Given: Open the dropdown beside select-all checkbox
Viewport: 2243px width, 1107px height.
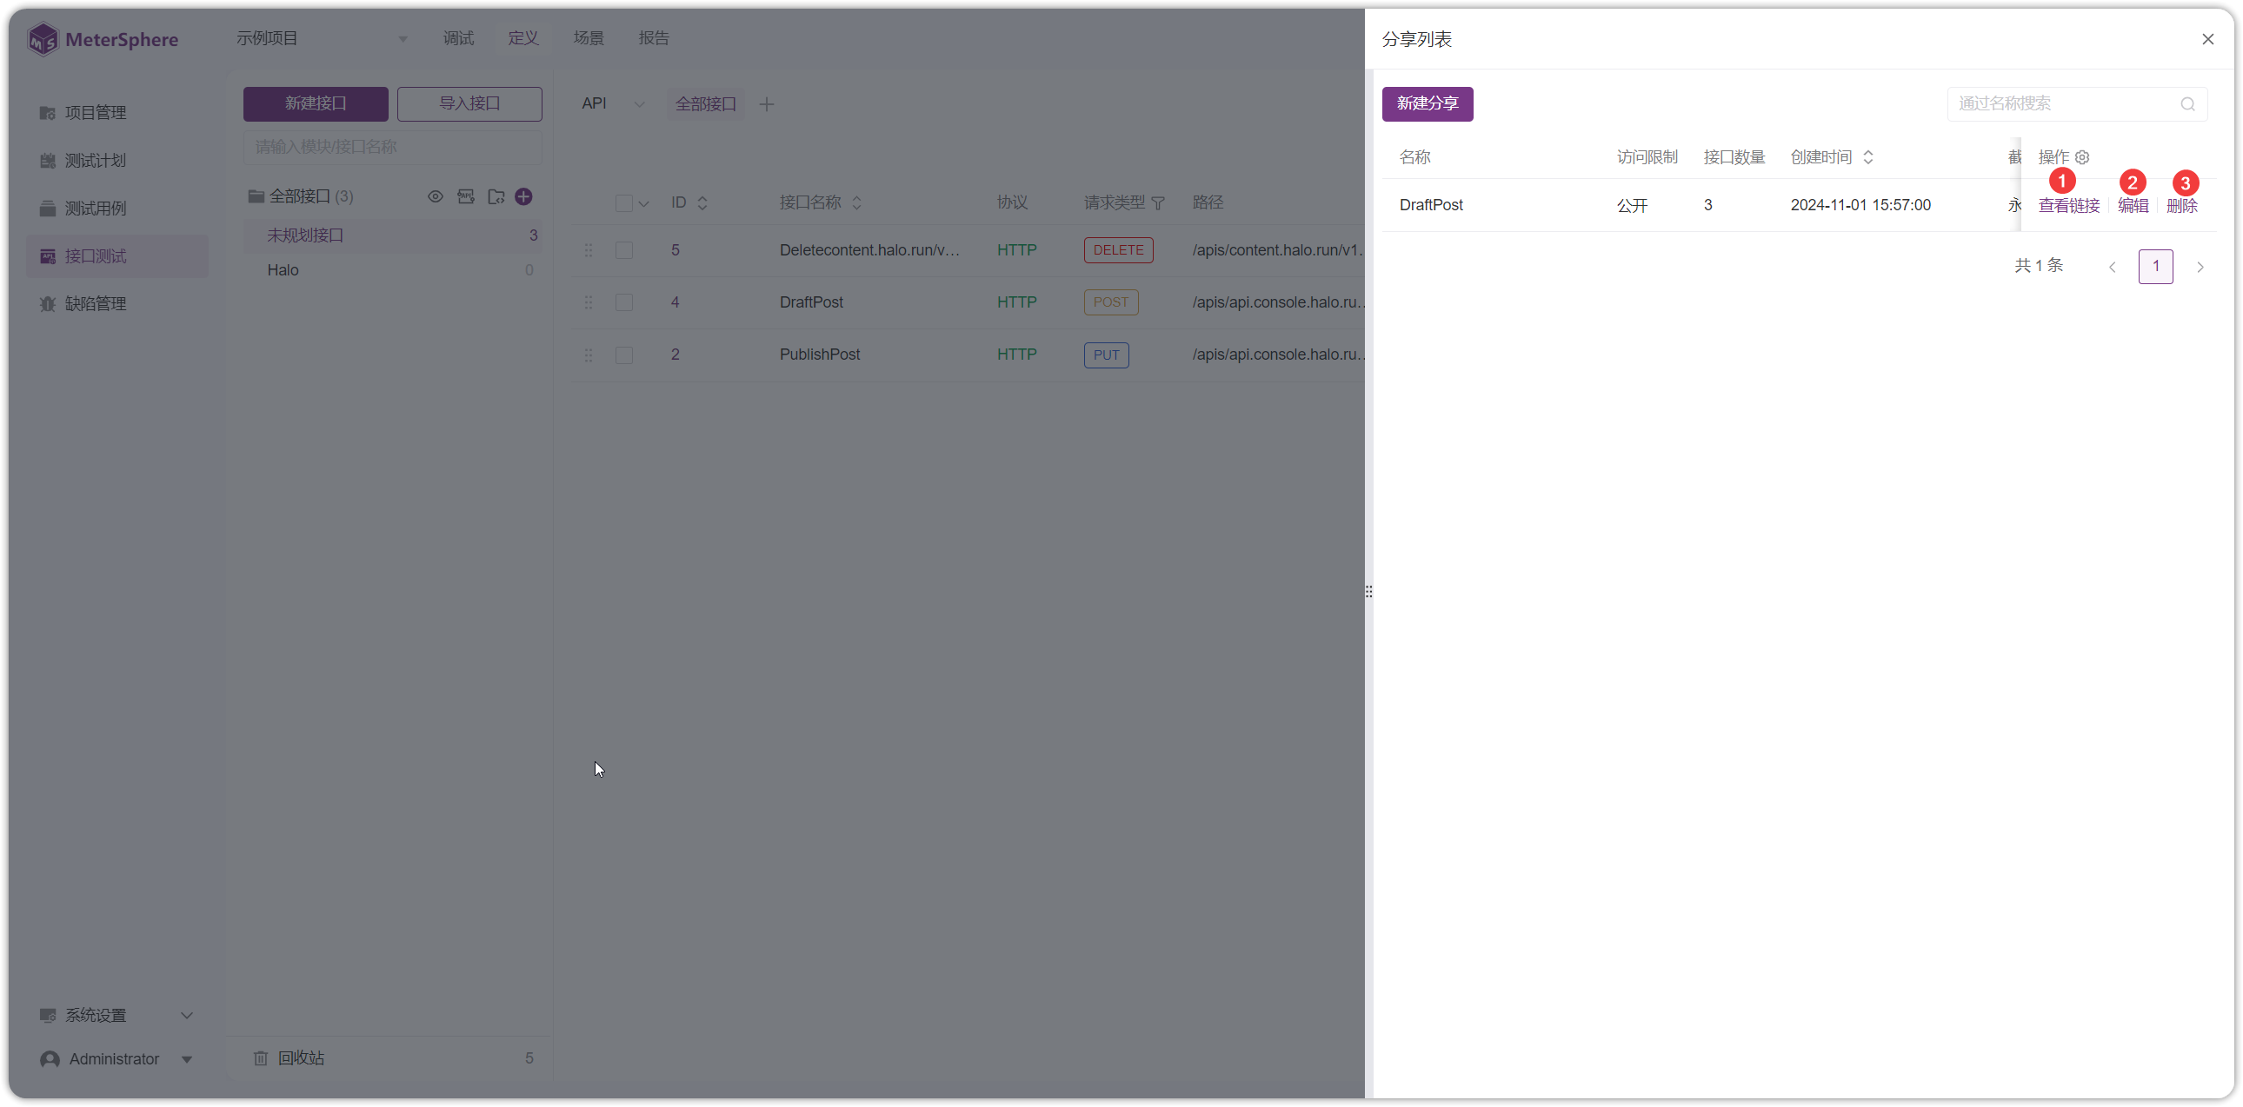Looking at the screenshot, I should (643, 203).
